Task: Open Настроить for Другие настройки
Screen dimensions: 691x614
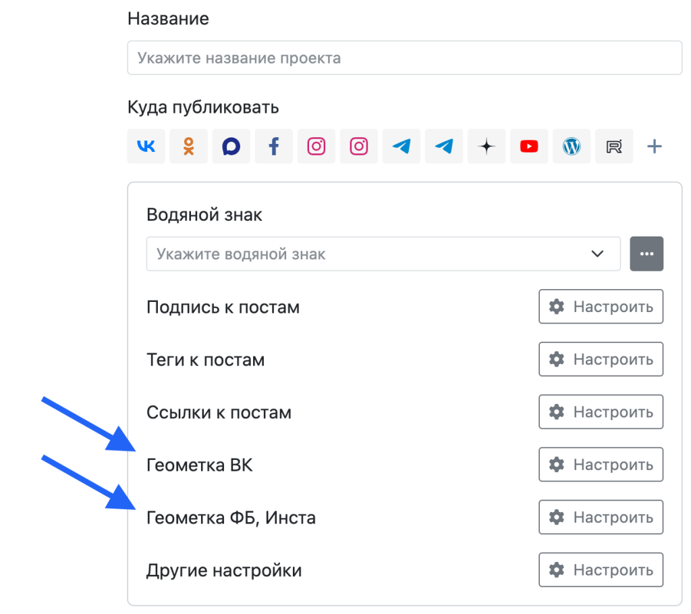Action: point(601,570)
